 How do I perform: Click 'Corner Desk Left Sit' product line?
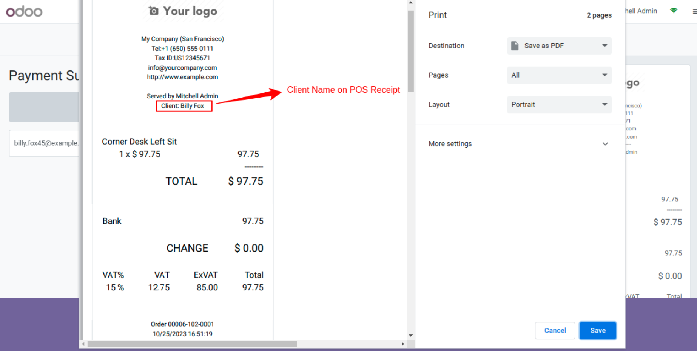point(139,142)
